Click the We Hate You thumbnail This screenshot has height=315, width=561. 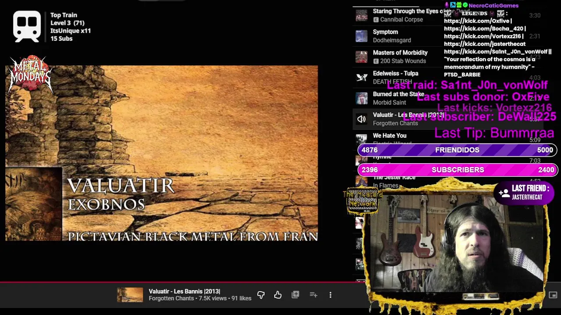pyautogui.click(x=362, y=139)
